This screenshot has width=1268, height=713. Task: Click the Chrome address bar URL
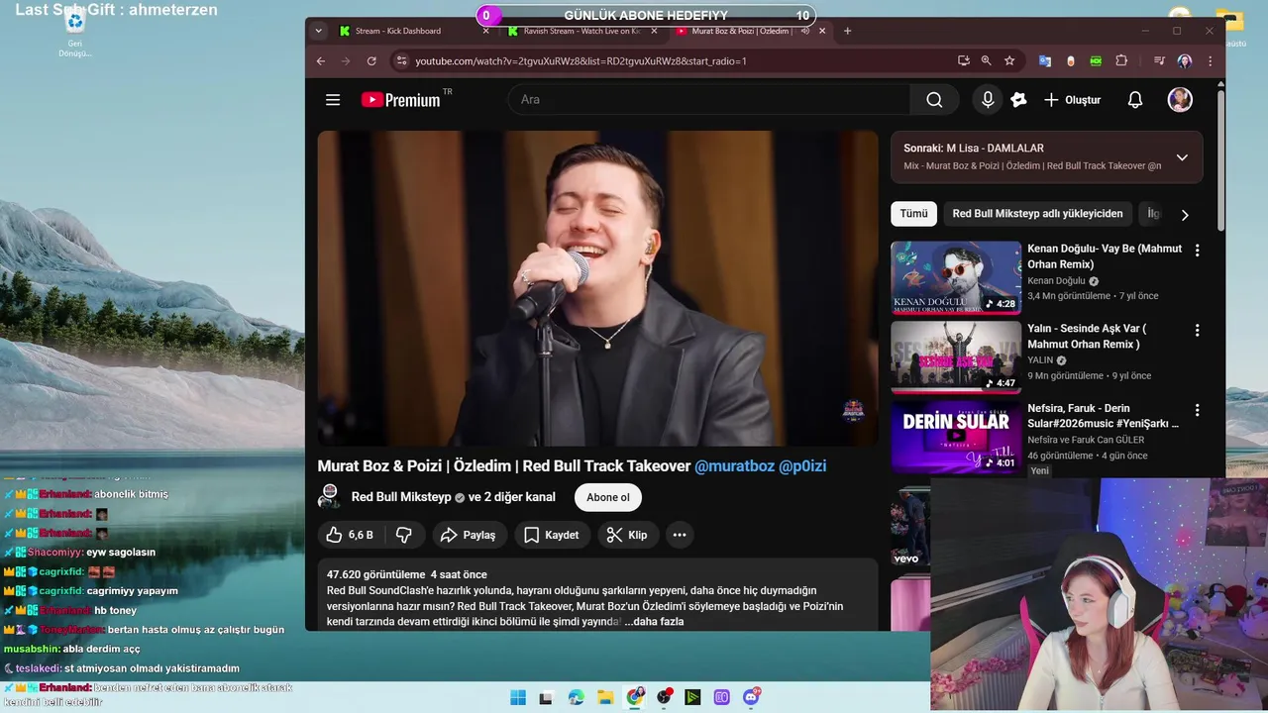tap(581, 60)
